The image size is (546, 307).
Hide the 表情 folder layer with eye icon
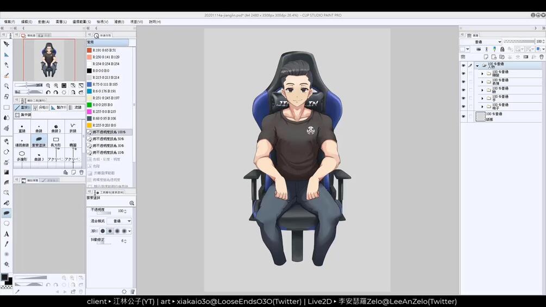tap(463, 82)
